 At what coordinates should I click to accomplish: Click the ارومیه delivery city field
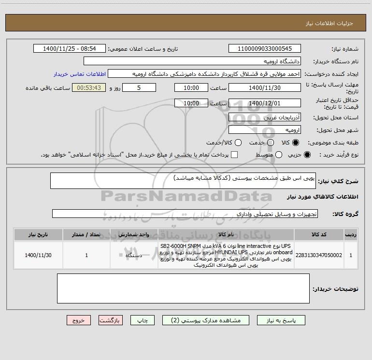(x=265, y=130)
